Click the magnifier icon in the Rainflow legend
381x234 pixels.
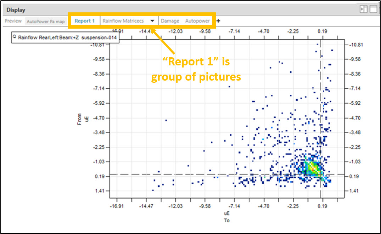click(x=15, y=36)
